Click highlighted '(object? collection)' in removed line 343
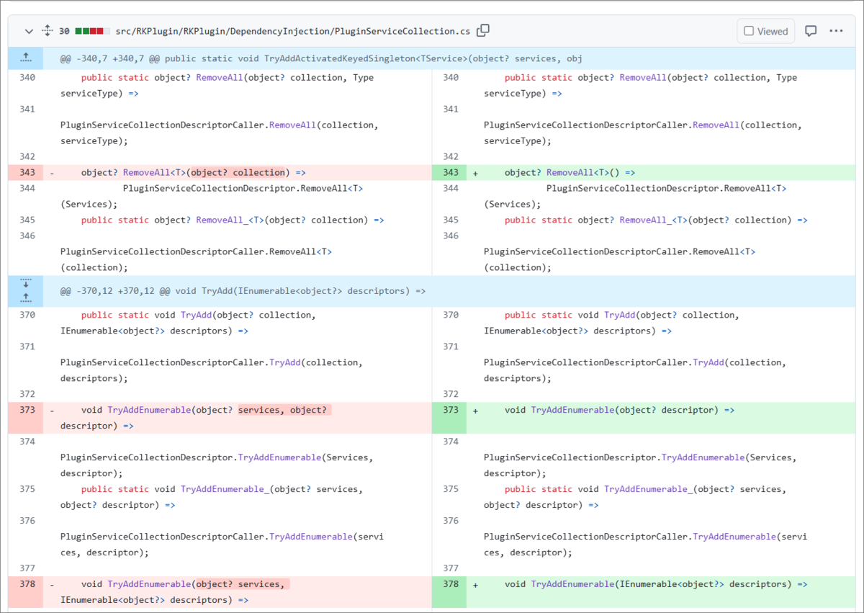 (237, 172)
